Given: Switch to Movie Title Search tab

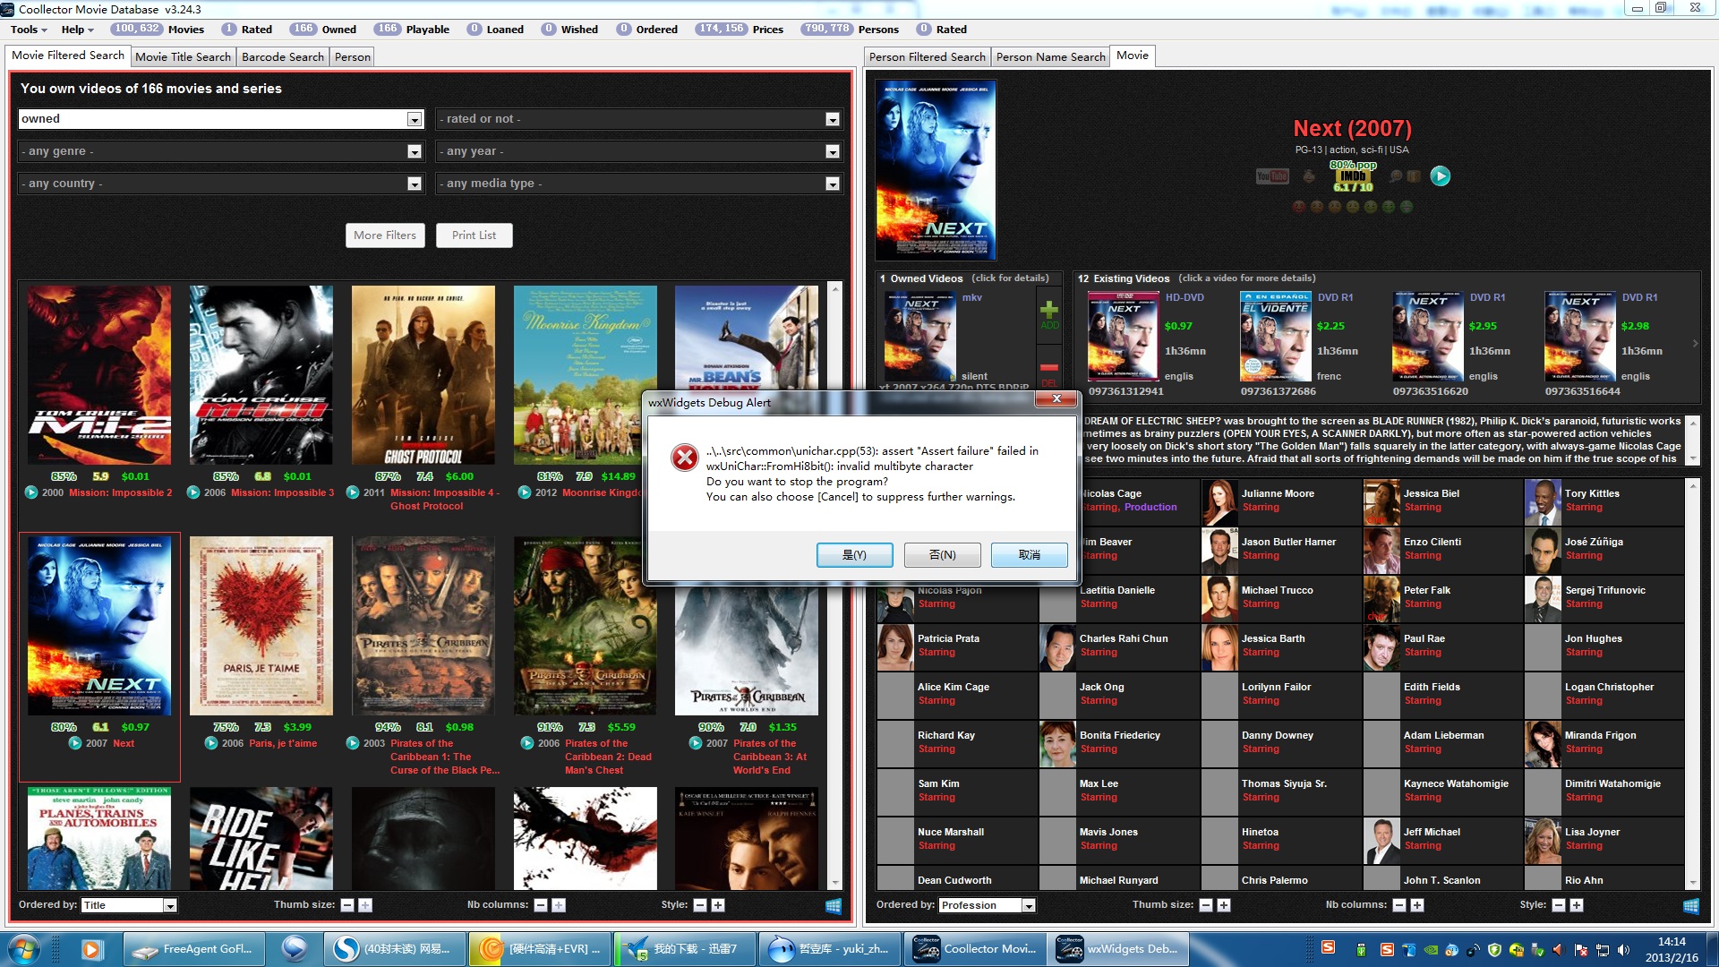Looking at the screenshot, I should click(x=183, y=56).
